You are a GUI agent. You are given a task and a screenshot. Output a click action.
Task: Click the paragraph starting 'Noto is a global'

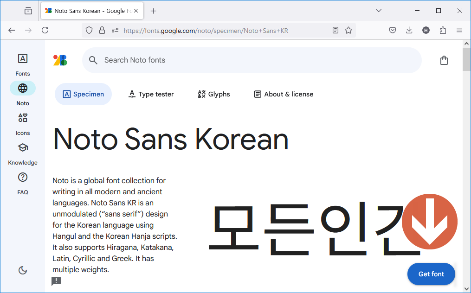coord(115,225)
